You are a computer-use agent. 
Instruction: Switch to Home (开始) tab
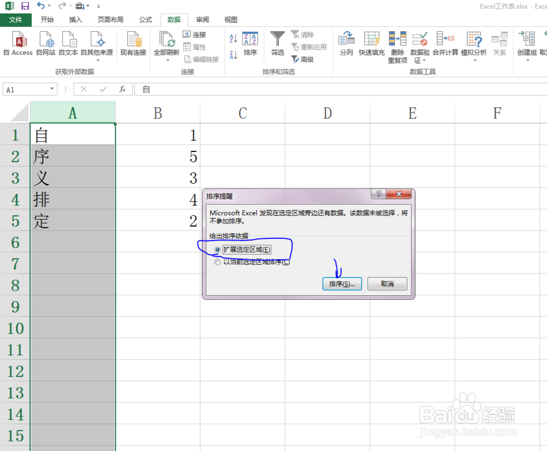47,20
